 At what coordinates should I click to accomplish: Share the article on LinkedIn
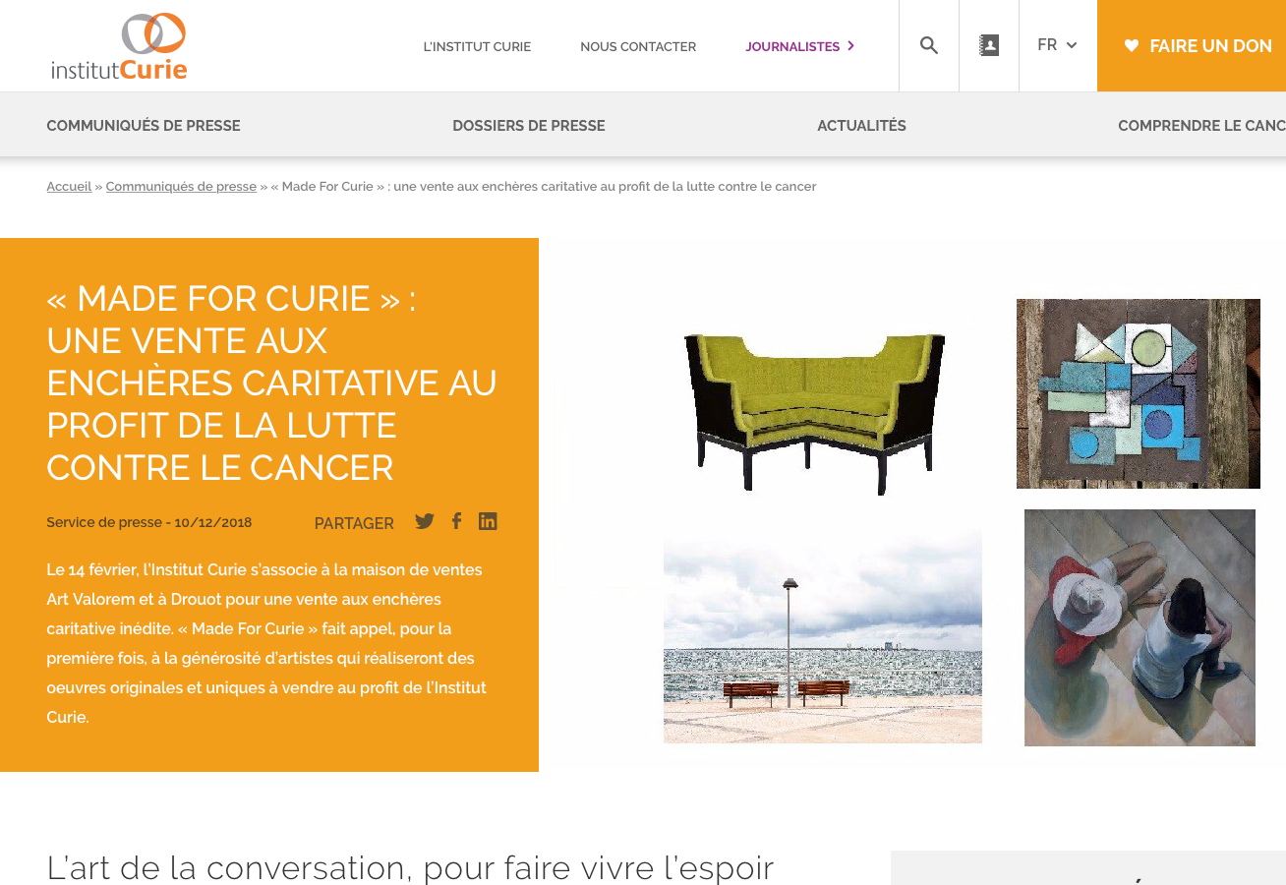tap(488, 521)
